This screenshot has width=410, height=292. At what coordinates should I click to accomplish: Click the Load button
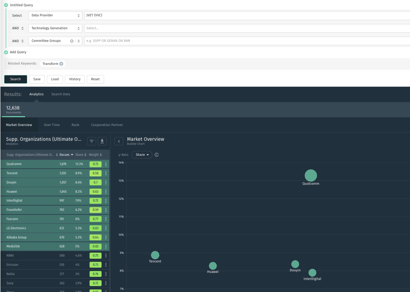coord(55,79)
